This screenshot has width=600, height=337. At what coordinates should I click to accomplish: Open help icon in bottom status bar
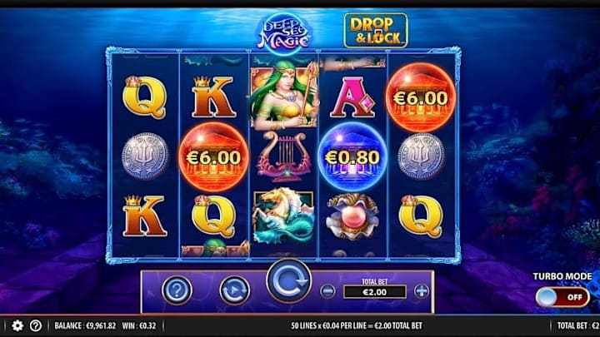36,325
